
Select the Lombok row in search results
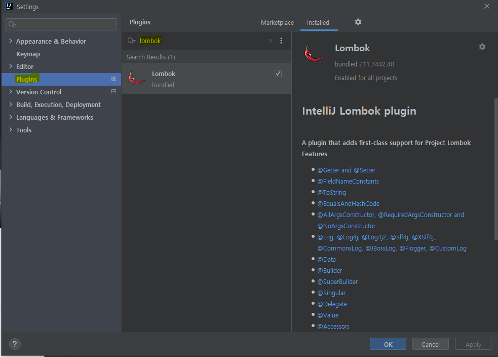pyautogui.click(x=206, y=79)
